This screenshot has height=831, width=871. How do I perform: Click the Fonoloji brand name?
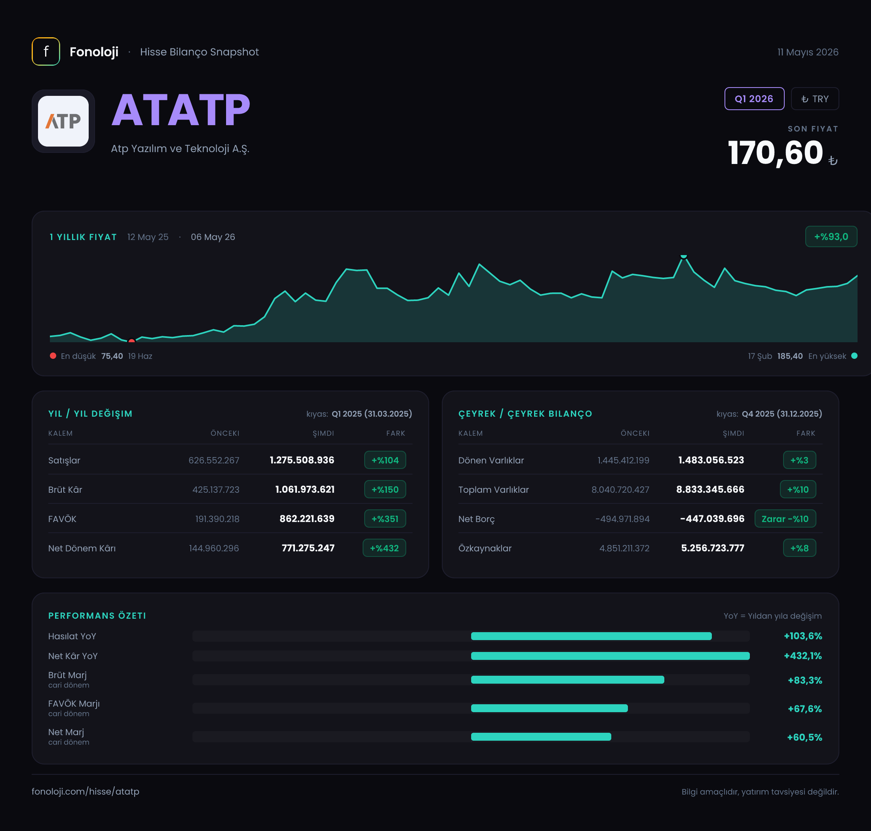[x=94, y=52]
